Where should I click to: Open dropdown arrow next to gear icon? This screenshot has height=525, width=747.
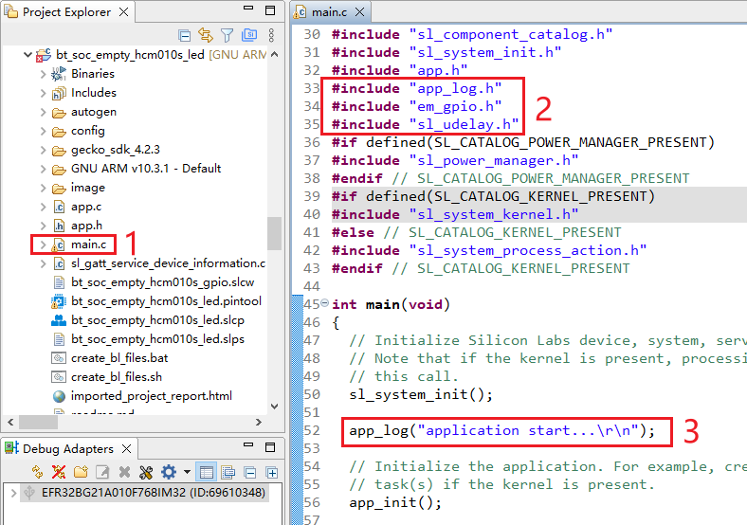pyautogui.click(x=186, y=472)
